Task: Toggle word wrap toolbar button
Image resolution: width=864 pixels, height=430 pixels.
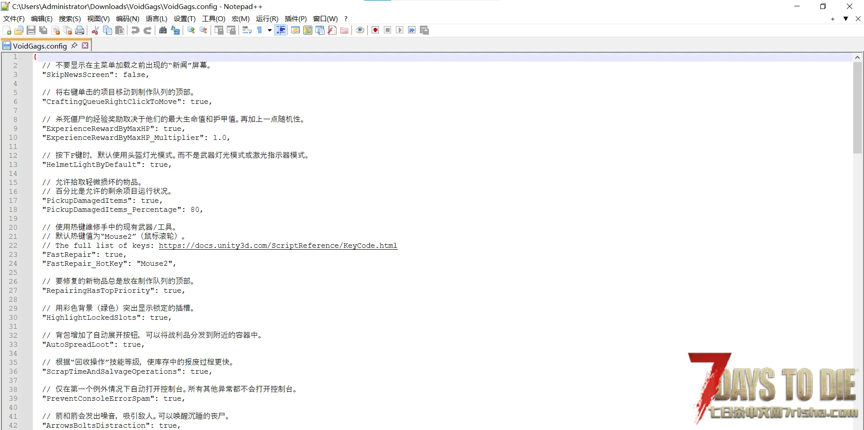Action: [x=247, y=30]
